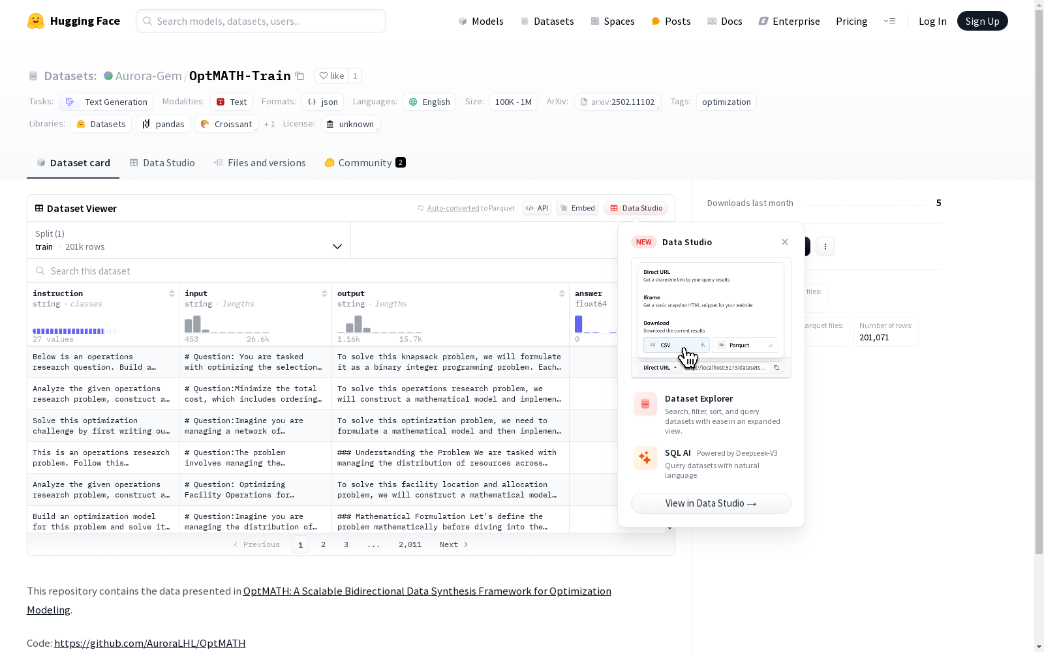Open SQL AI in the popup
This screenshot has width=1044, height=652.
(711, 464)
